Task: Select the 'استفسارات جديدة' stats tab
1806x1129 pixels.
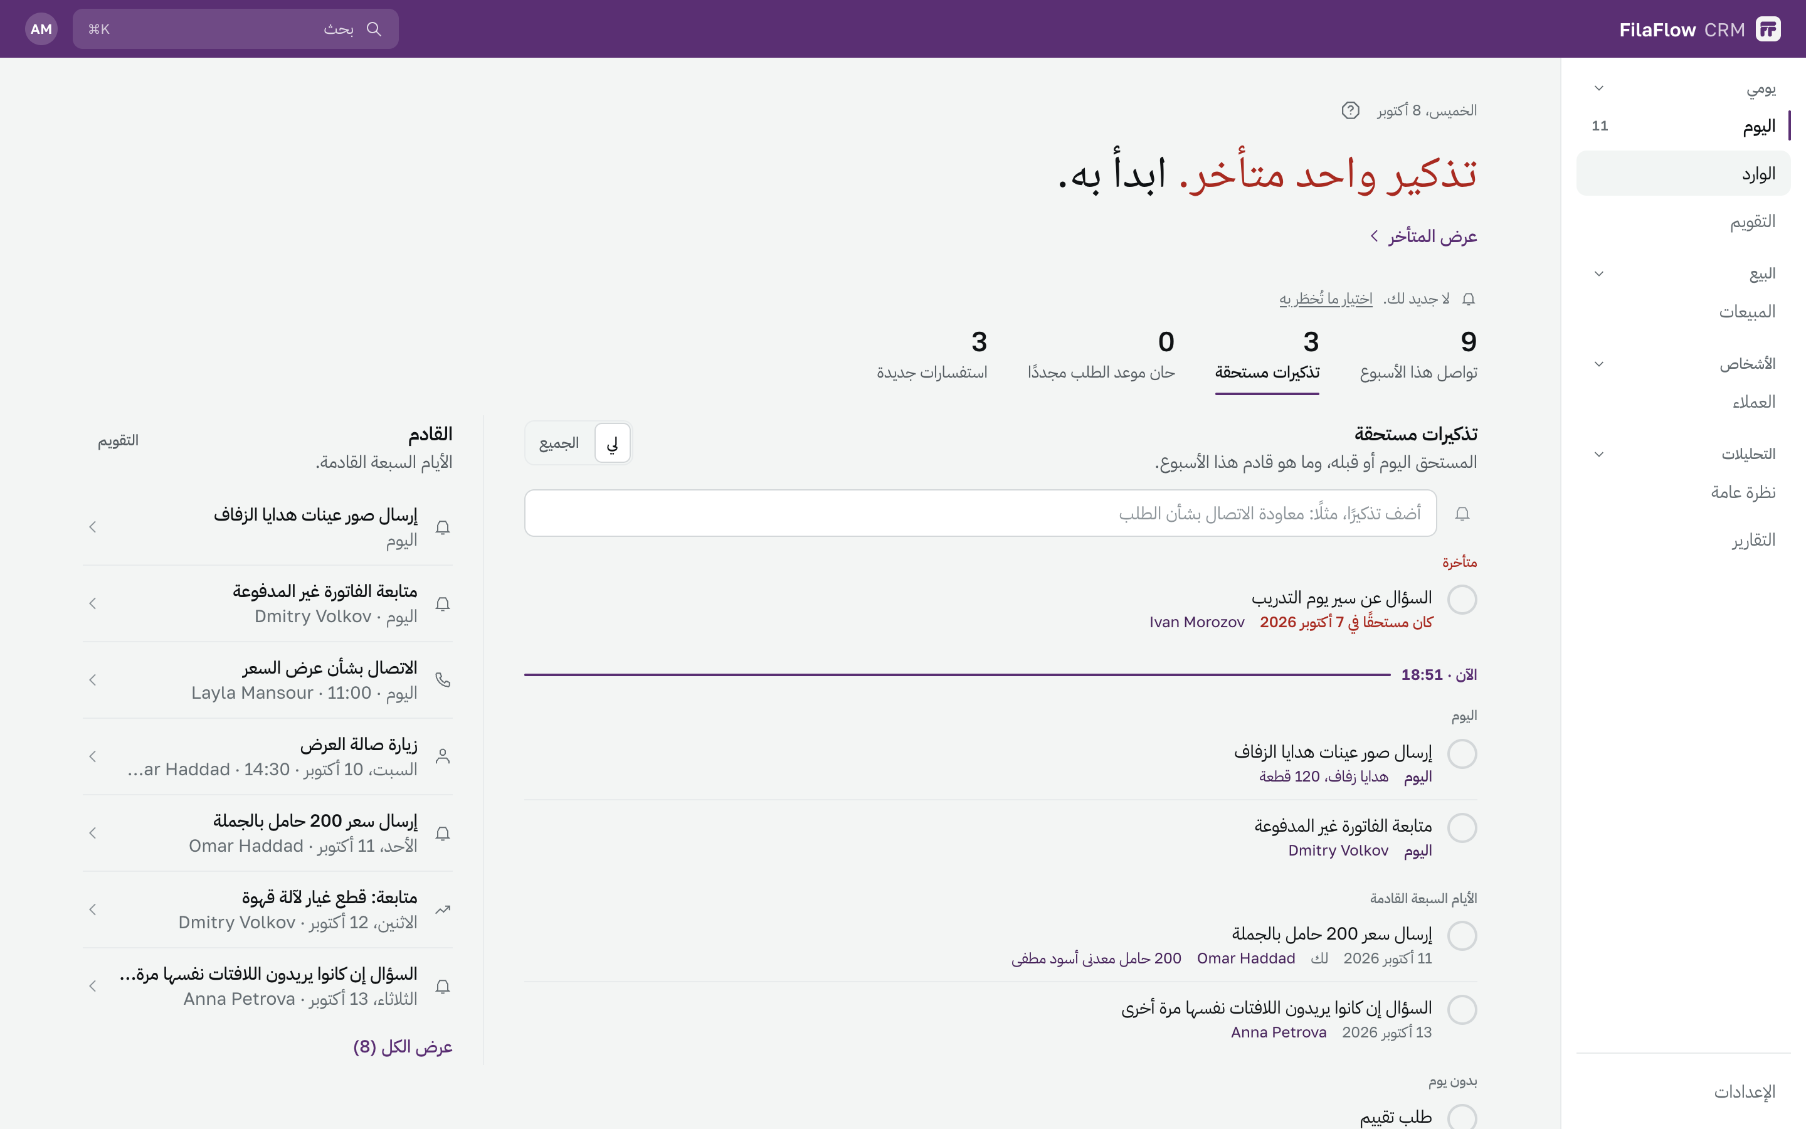Action: tap(931, 357)
